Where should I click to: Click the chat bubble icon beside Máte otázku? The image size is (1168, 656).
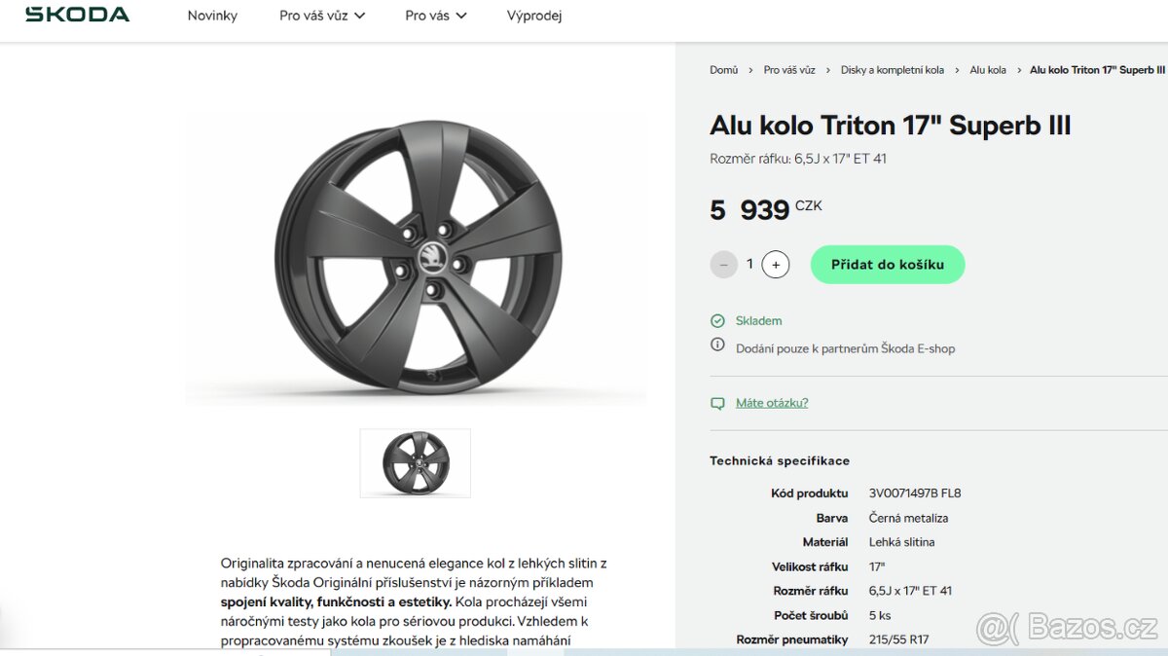[x=717, y=402]
